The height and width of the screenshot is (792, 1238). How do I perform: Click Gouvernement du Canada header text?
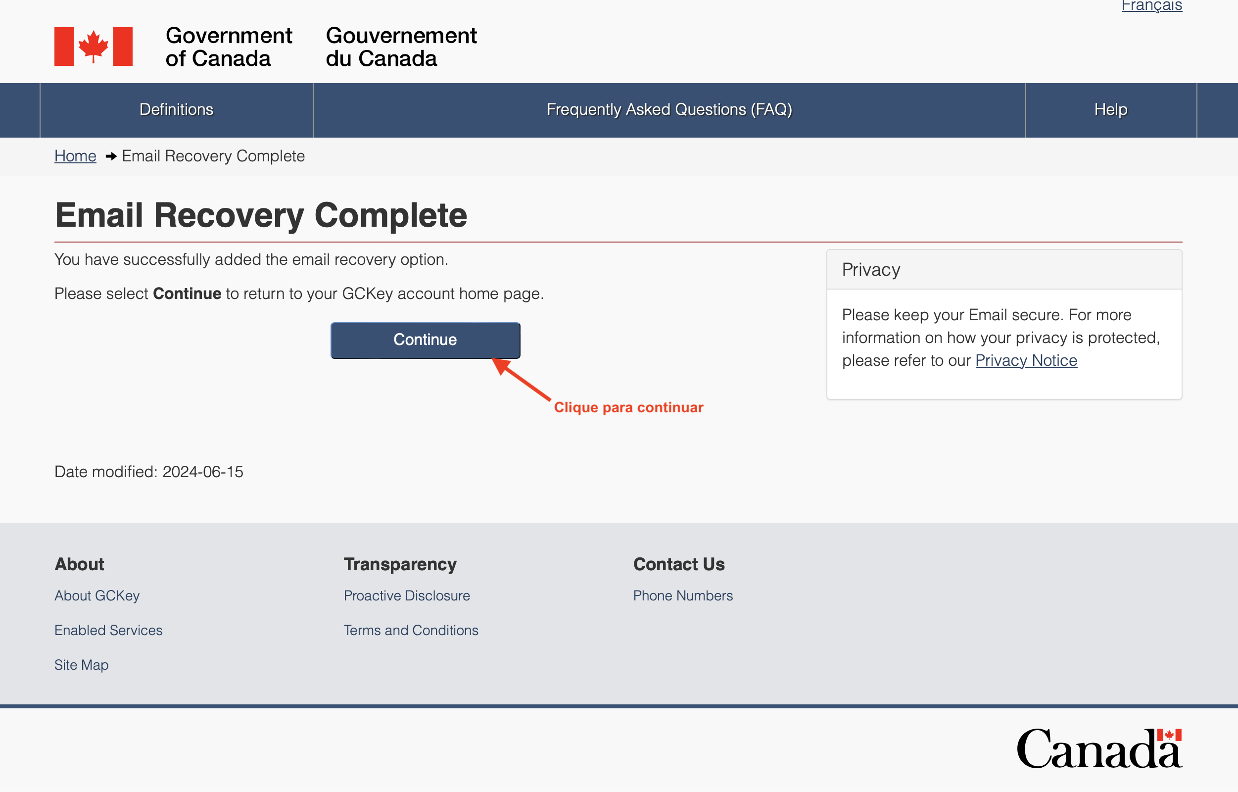tap(401, 47)
